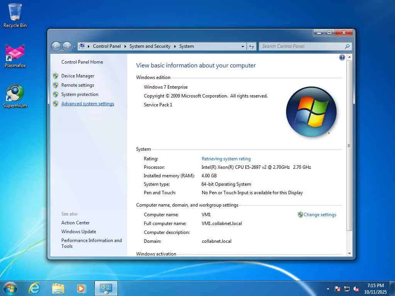Maximize the System window
The image size is (395, 296).
click(x=329, y=32)
